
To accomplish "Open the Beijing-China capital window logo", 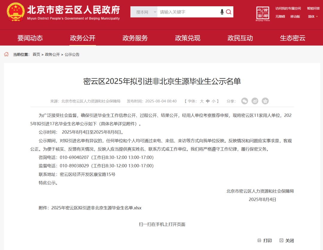I will click(x=263, y=14).
